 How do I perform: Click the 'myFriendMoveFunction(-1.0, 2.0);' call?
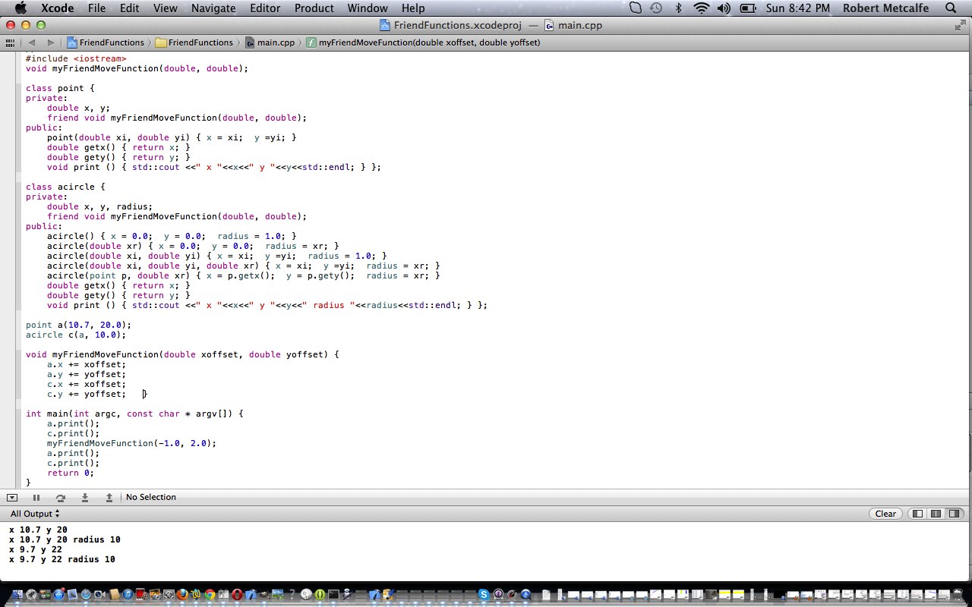pos(131,443)
